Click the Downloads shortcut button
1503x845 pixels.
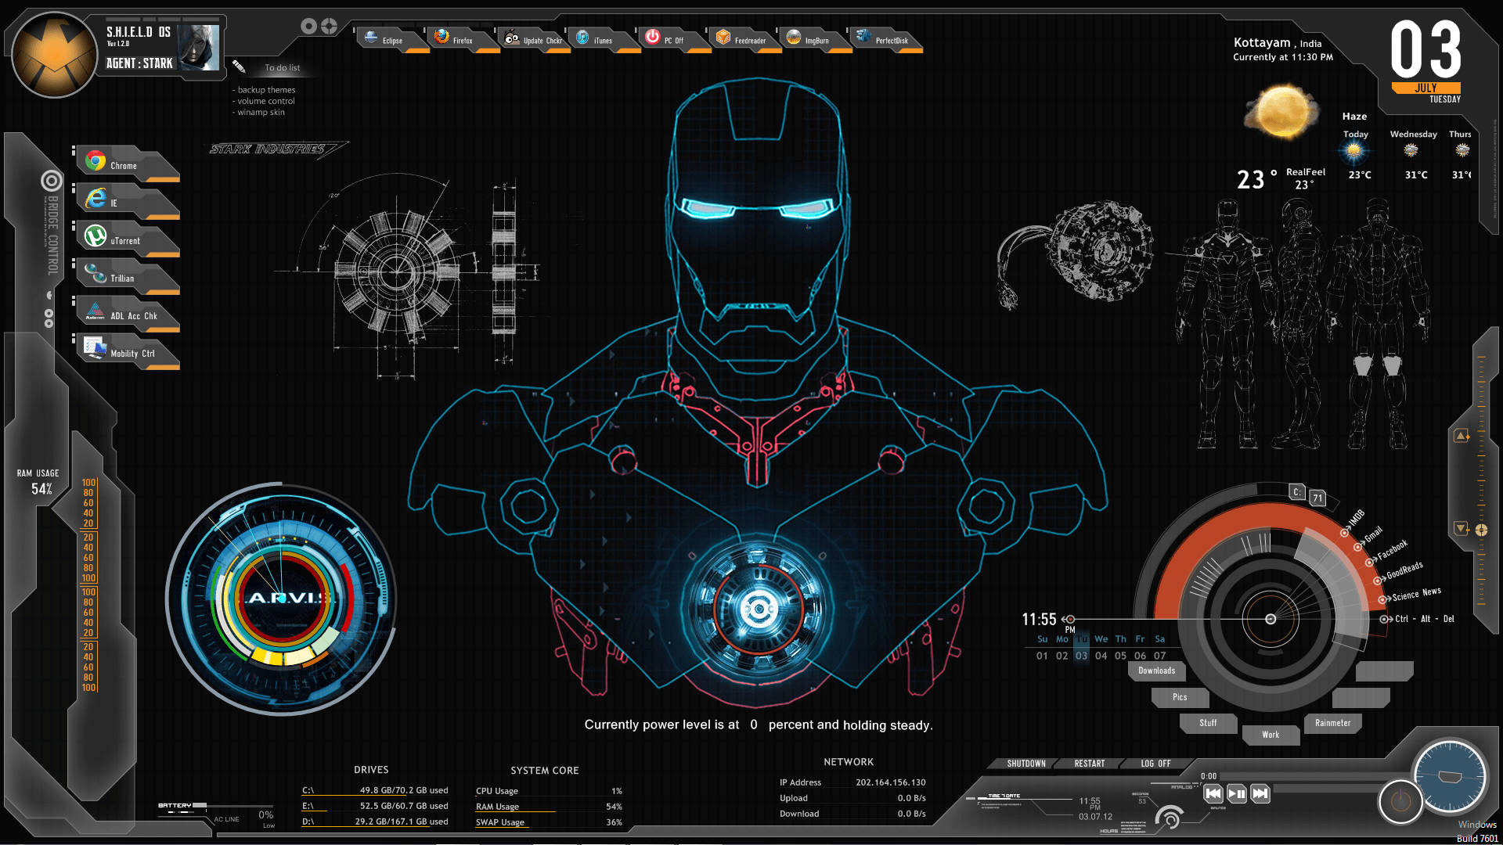[1157, 671]
